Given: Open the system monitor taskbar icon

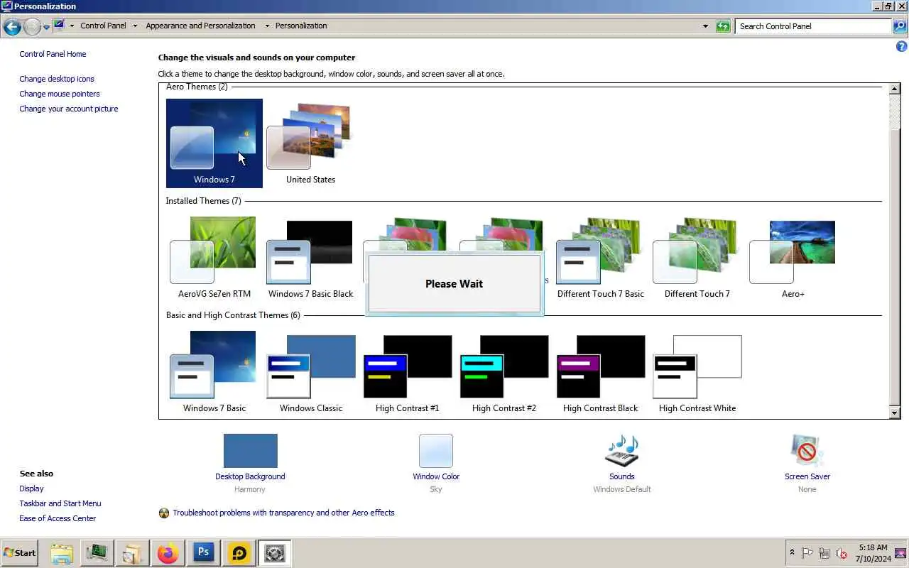Looking at the screenshot, I should click(97, 553).
